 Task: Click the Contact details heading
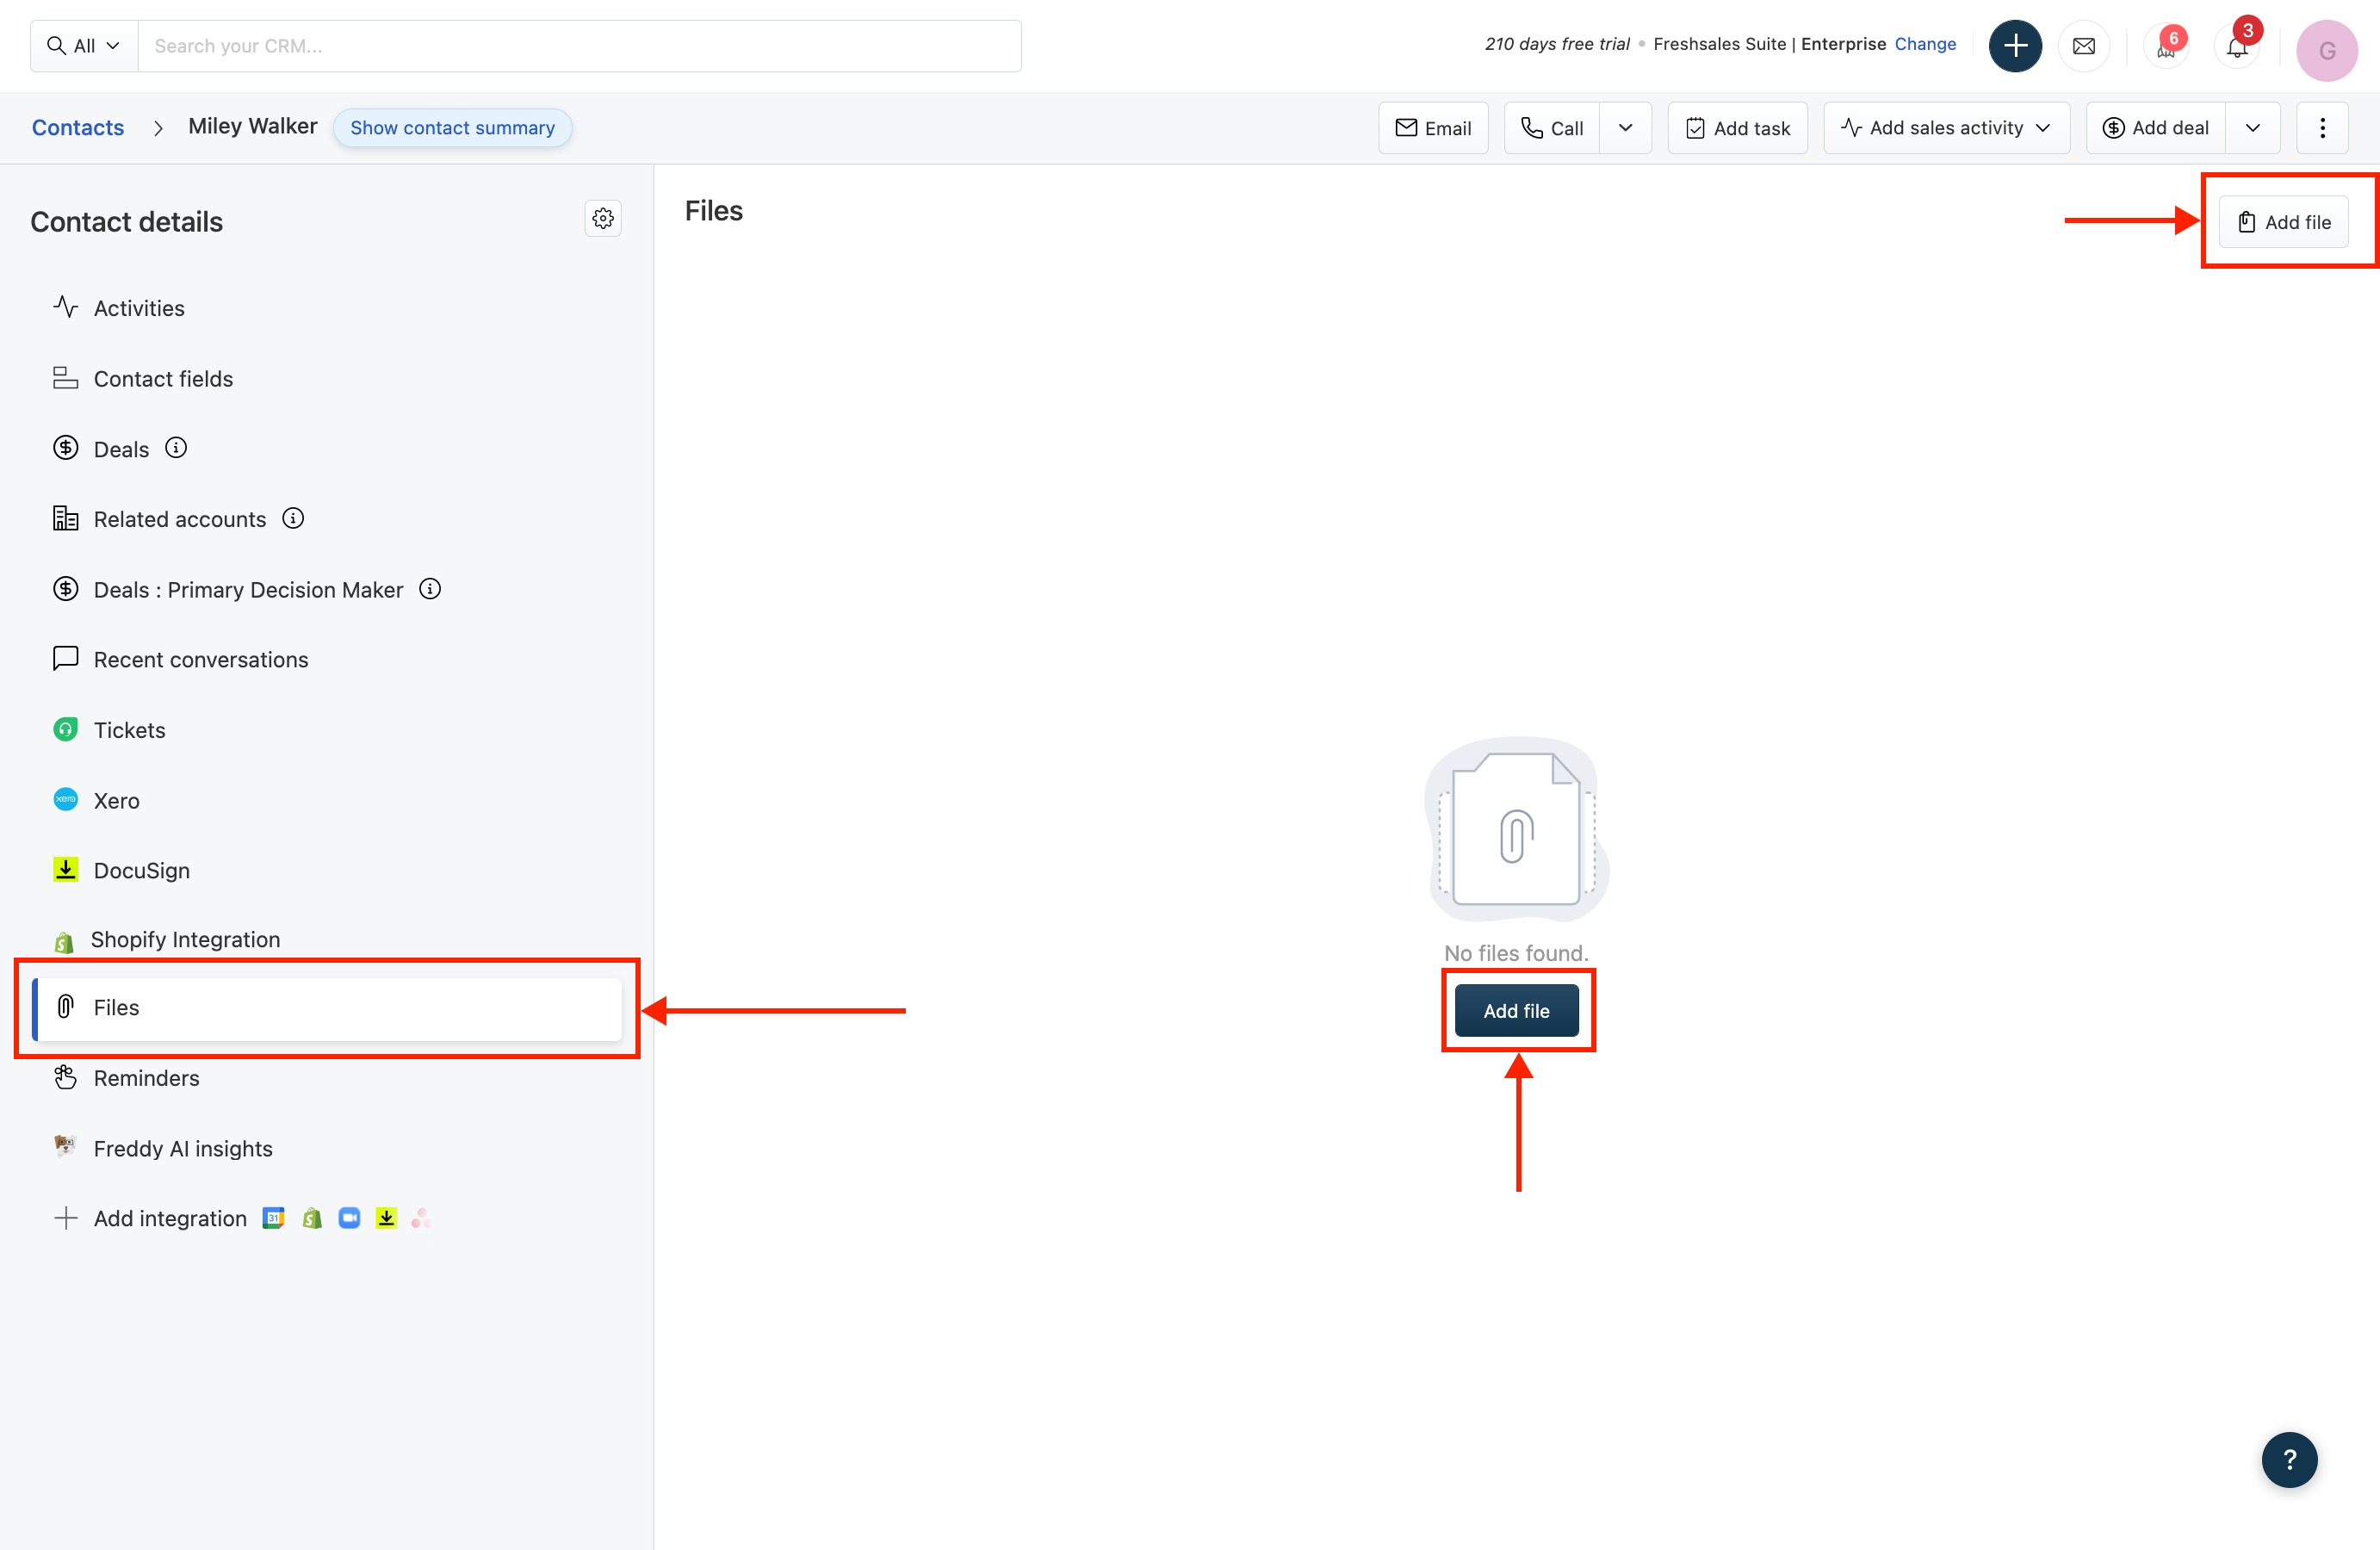tap(127, 222)
